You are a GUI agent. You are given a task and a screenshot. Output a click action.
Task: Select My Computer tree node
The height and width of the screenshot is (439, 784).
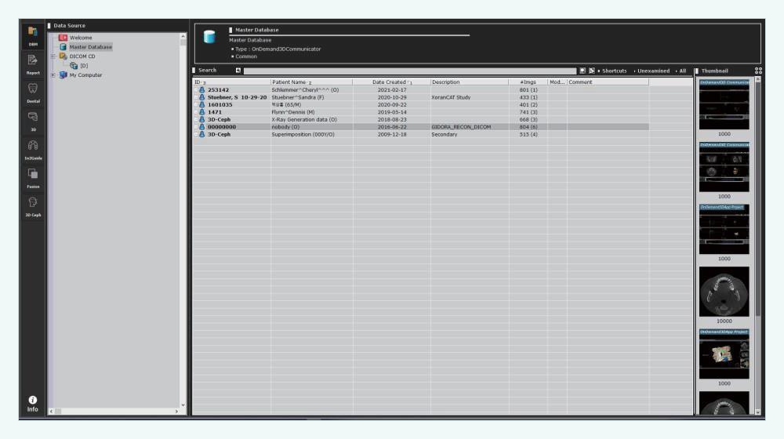click(85, 75)
